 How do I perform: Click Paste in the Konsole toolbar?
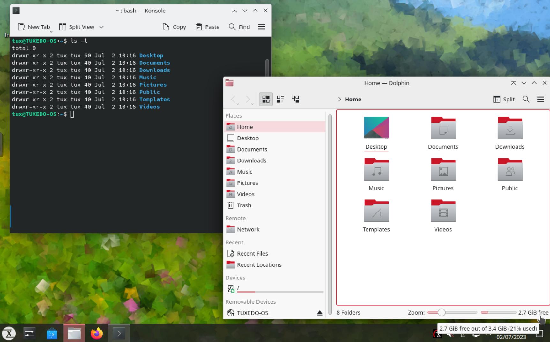pos(207,27)
